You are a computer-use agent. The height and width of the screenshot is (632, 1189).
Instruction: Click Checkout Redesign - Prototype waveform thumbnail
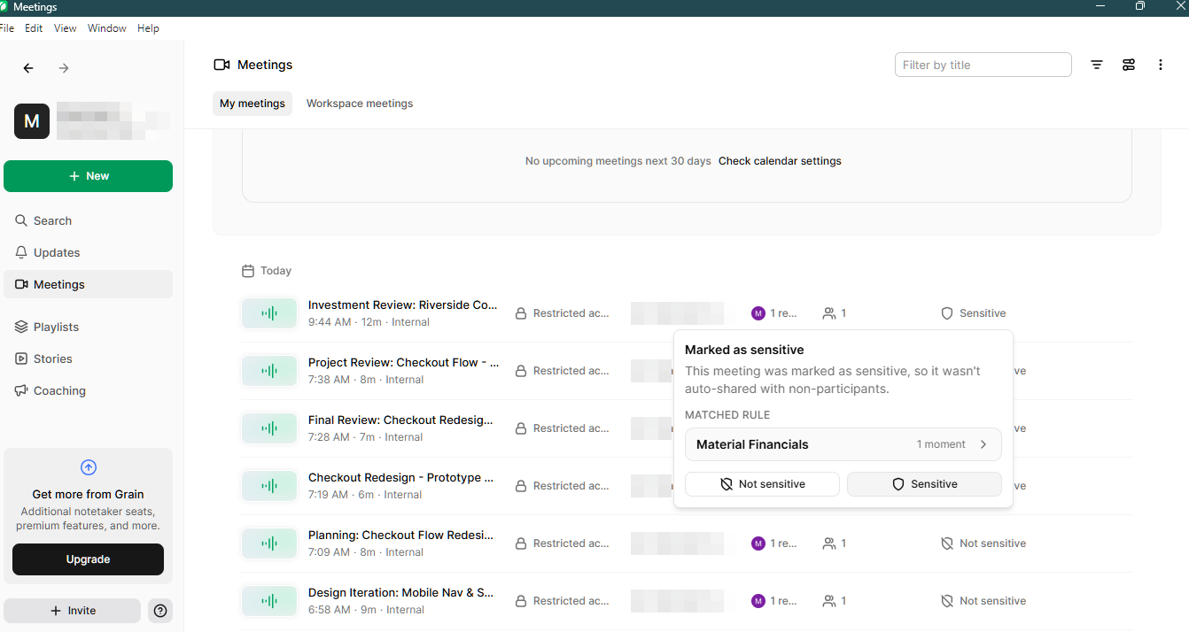click(x=269, y=486)
